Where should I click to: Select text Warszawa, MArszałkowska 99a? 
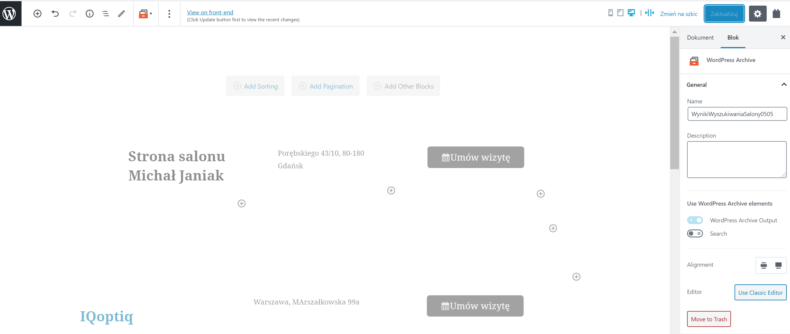[x=307, y=302]
